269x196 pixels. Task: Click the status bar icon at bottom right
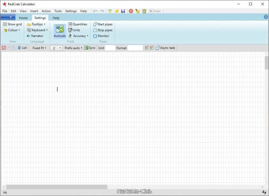[264, 192]
